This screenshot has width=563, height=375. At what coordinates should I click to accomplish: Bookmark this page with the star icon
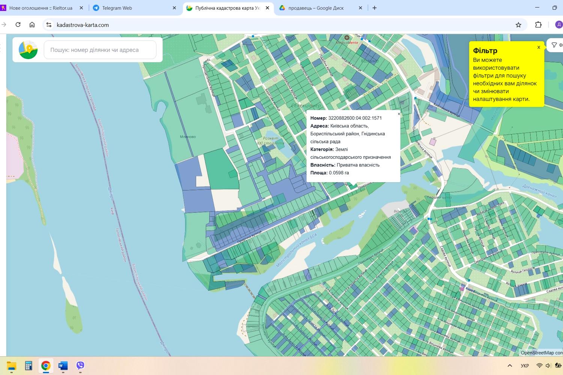click(518, 25)
